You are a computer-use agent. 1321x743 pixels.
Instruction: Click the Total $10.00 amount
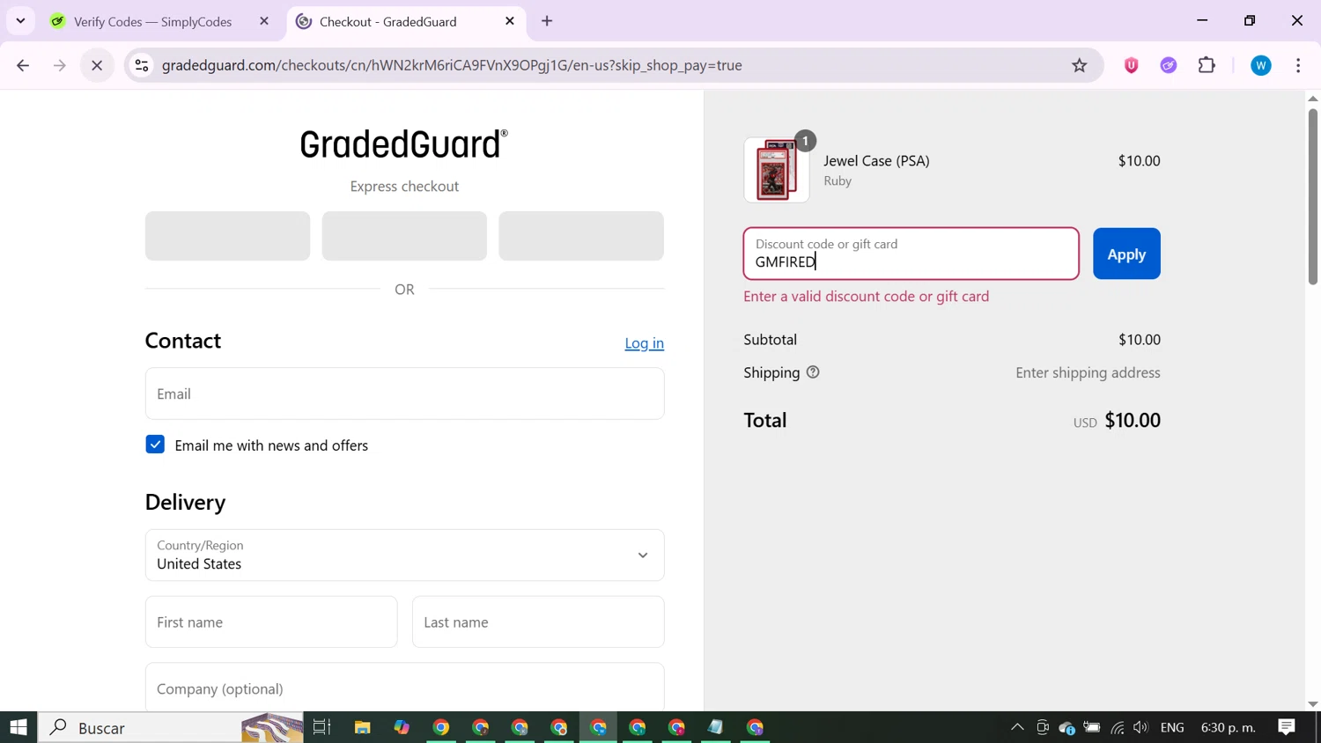tap(1133, 420)
